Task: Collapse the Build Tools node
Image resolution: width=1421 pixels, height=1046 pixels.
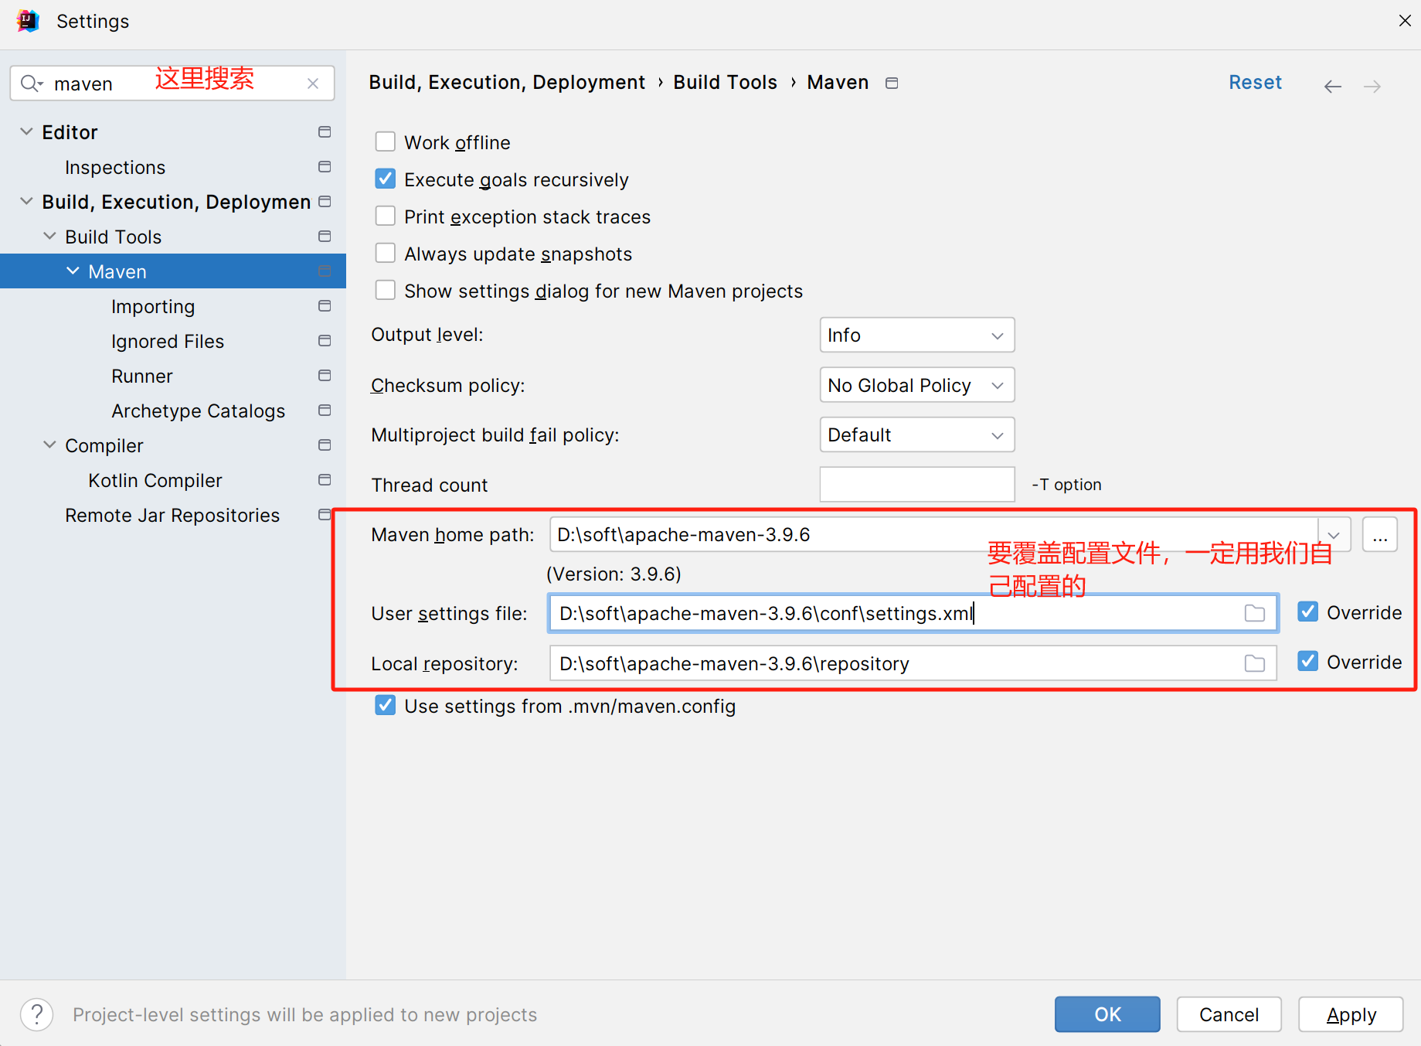Action: click(x=49, y=237)
